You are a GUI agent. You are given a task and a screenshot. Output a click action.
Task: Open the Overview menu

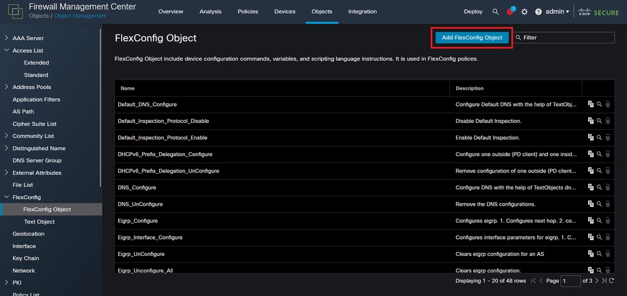coord(171,11)
